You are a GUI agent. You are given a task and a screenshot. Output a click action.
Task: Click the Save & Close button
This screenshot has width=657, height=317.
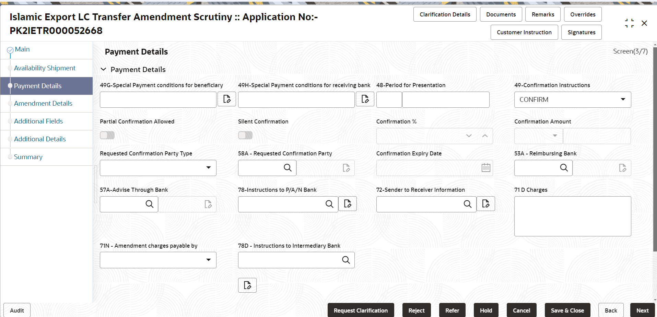(567, 310)
